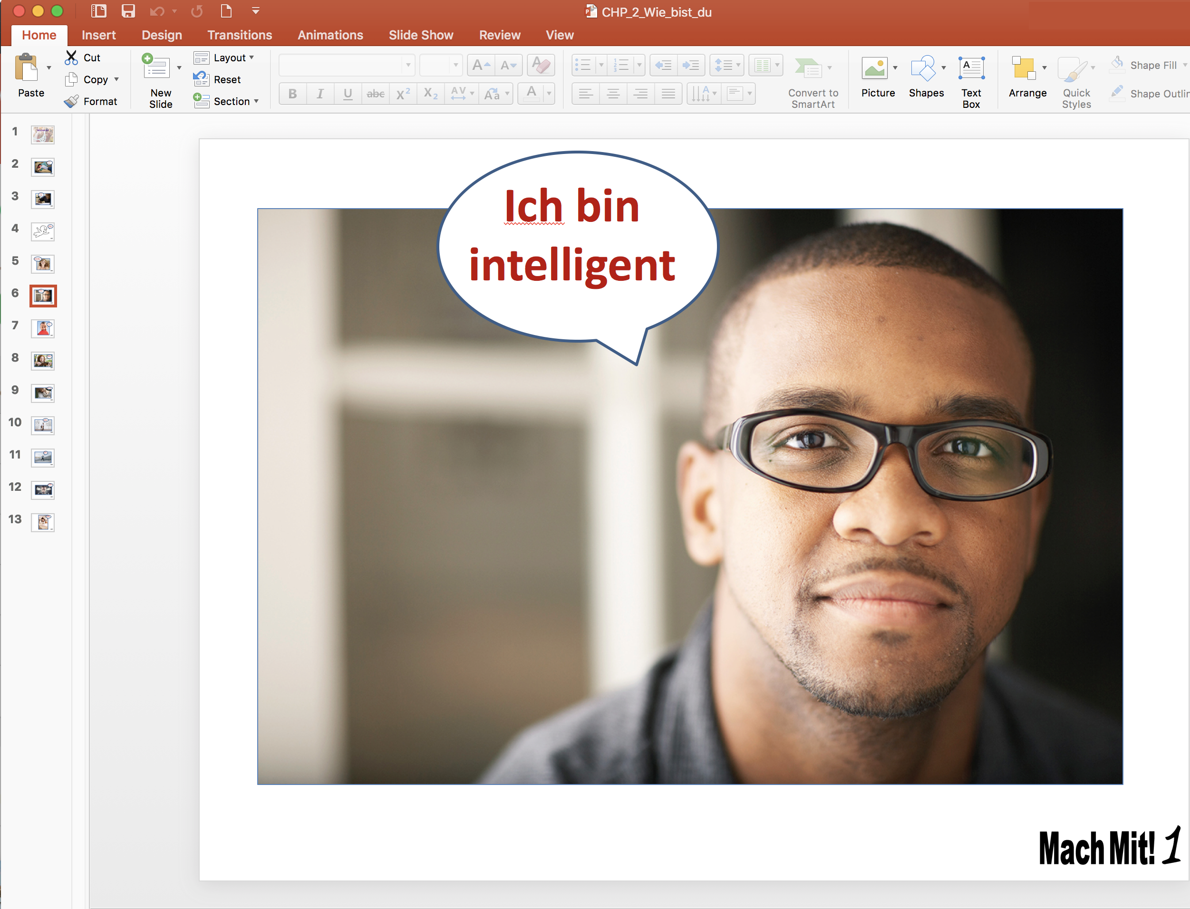
Task: Switch to the Insert tab
Action: (x=98, y=35)
